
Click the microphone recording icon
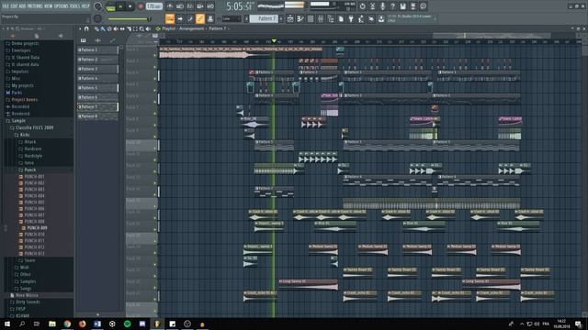coord(382,6)
